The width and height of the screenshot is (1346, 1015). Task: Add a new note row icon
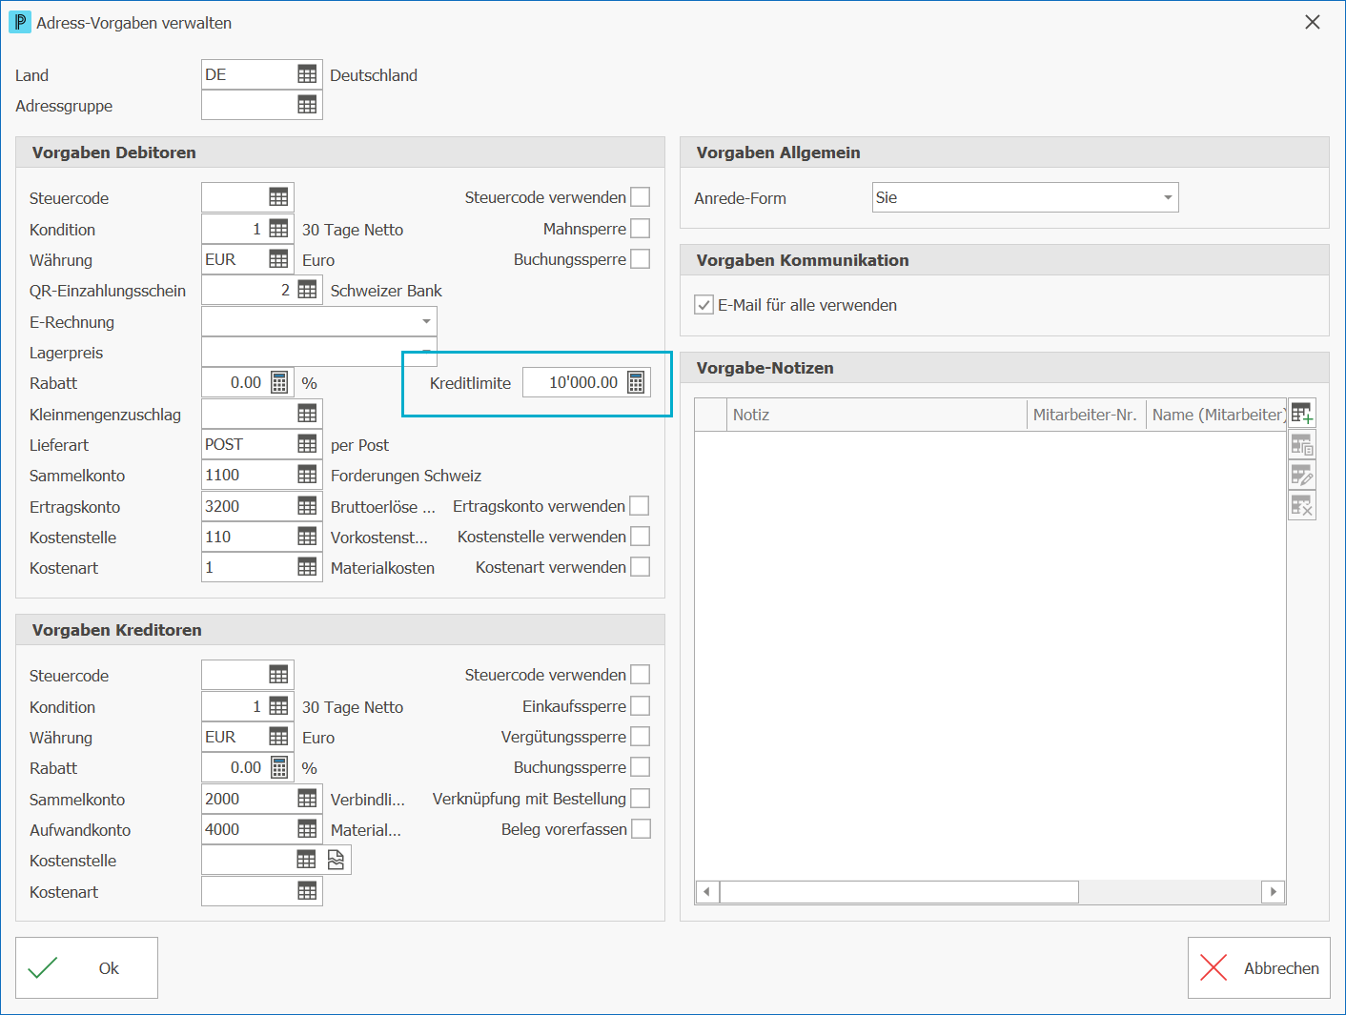click(1302, 414)
